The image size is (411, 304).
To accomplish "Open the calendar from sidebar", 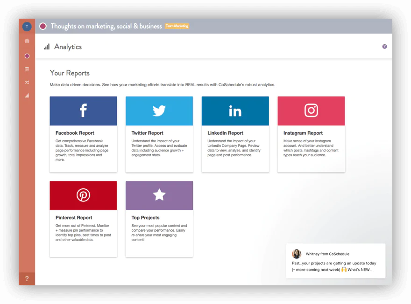I will (x=27, y=69).
